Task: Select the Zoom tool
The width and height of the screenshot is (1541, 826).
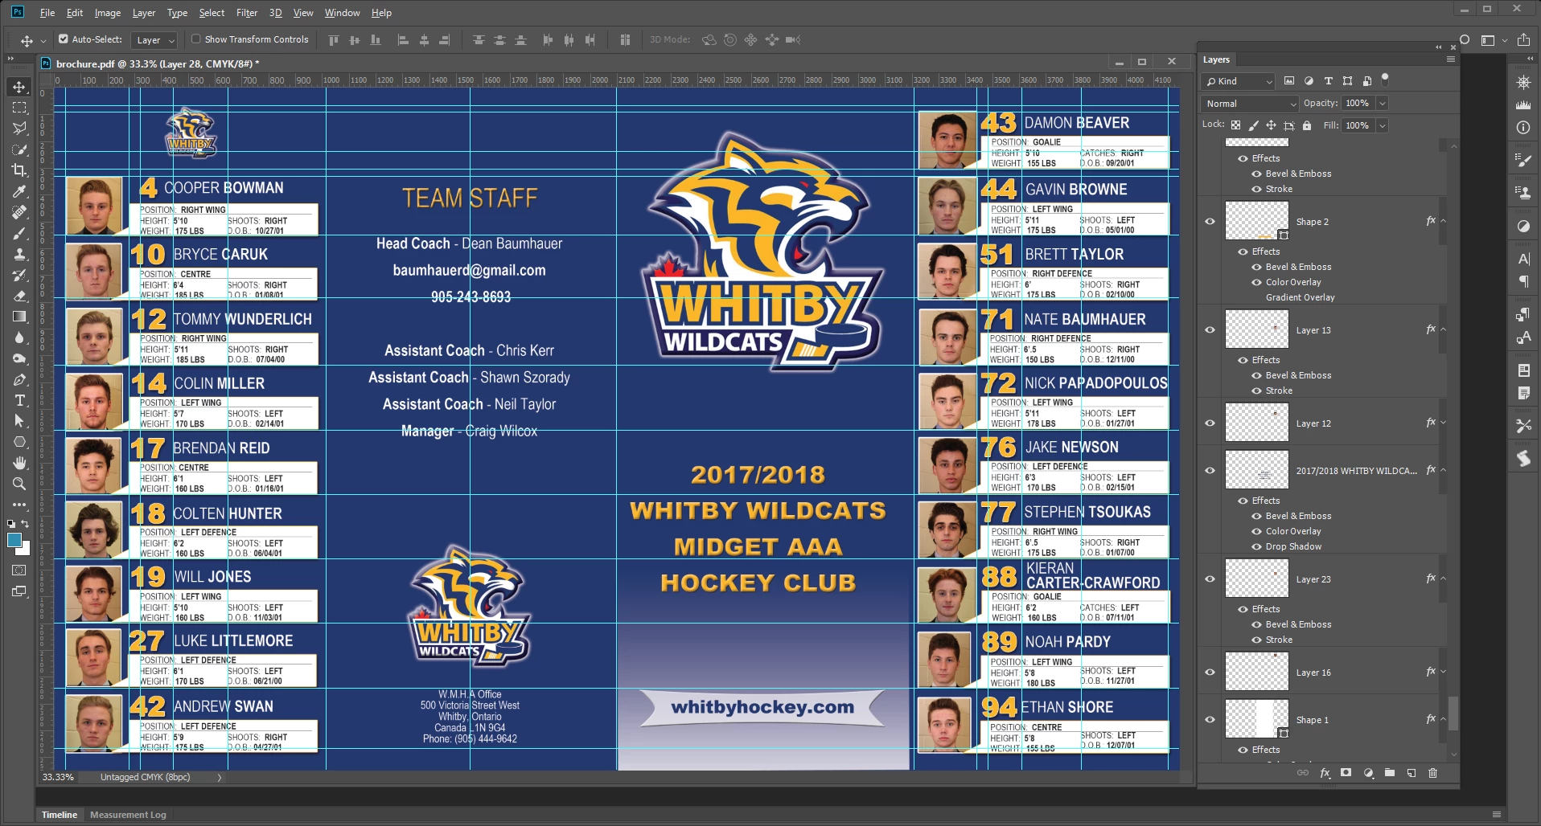Action: [x=19, y=484]
